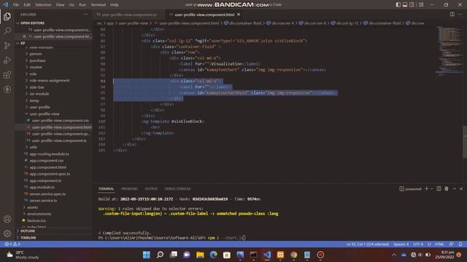Collapse the Open Editors section
This screenshot has width=467, height=262.
pyautogui.click(x=32, y=23)
